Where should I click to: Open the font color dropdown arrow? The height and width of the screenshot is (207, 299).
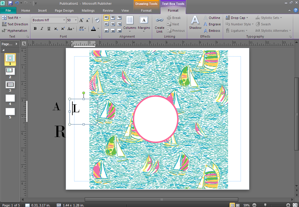pos(98,29)
